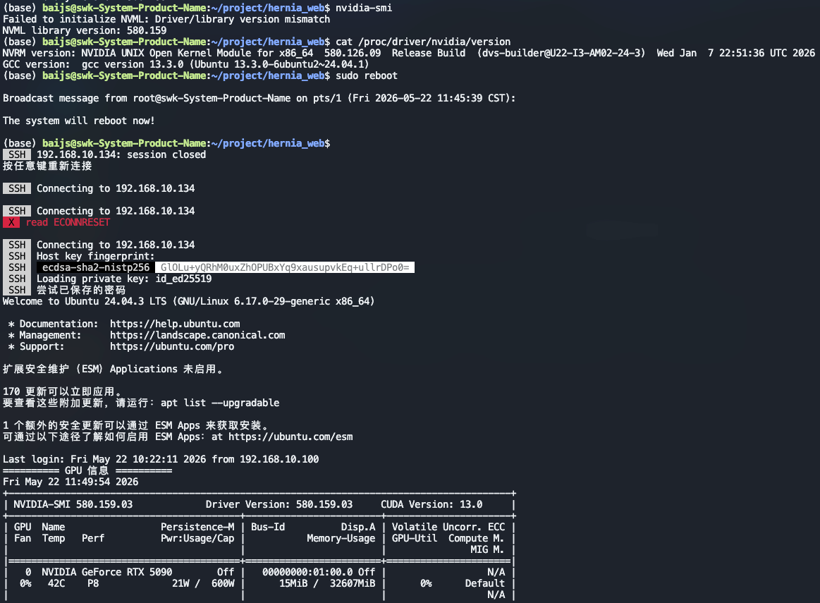Click Bus-Id value '00000000:01:00.0'

(x=307, y=572)
